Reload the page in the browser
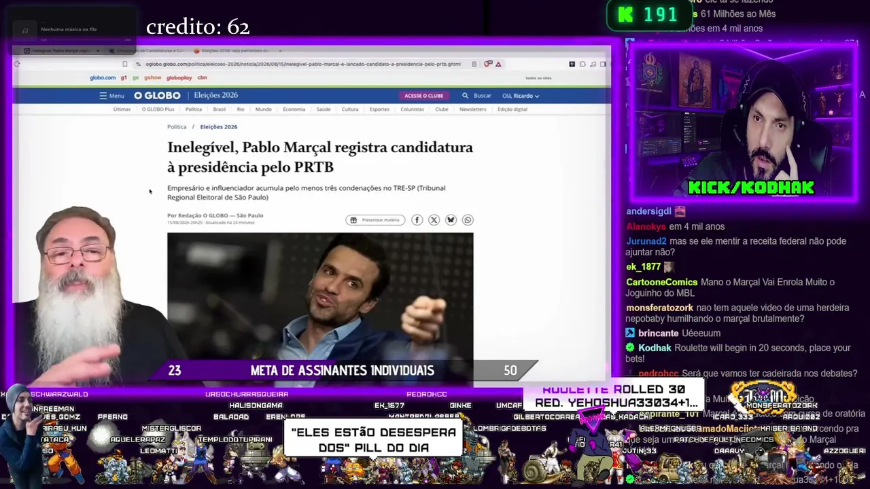 pos(17,64)
